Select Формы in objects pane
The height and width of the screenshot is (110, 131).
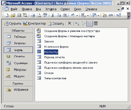coord(18,50)
